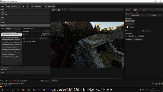
Task: Collapse the Materials section header
Action: 25,25
